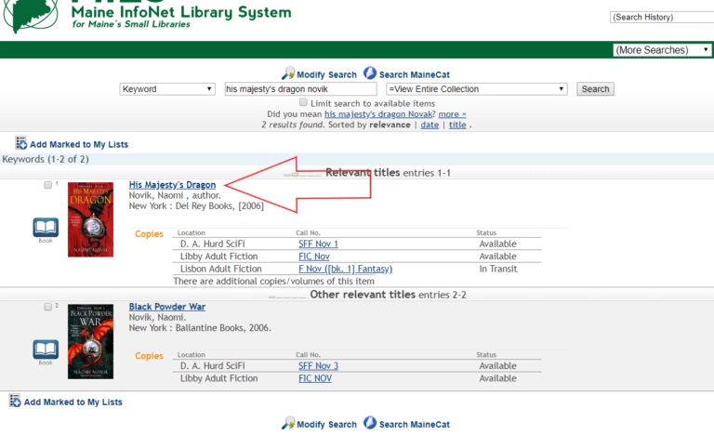This screenshot has height=435, width=714.
Task: Enable Limit search to available items
Action: tap(303, 102)
